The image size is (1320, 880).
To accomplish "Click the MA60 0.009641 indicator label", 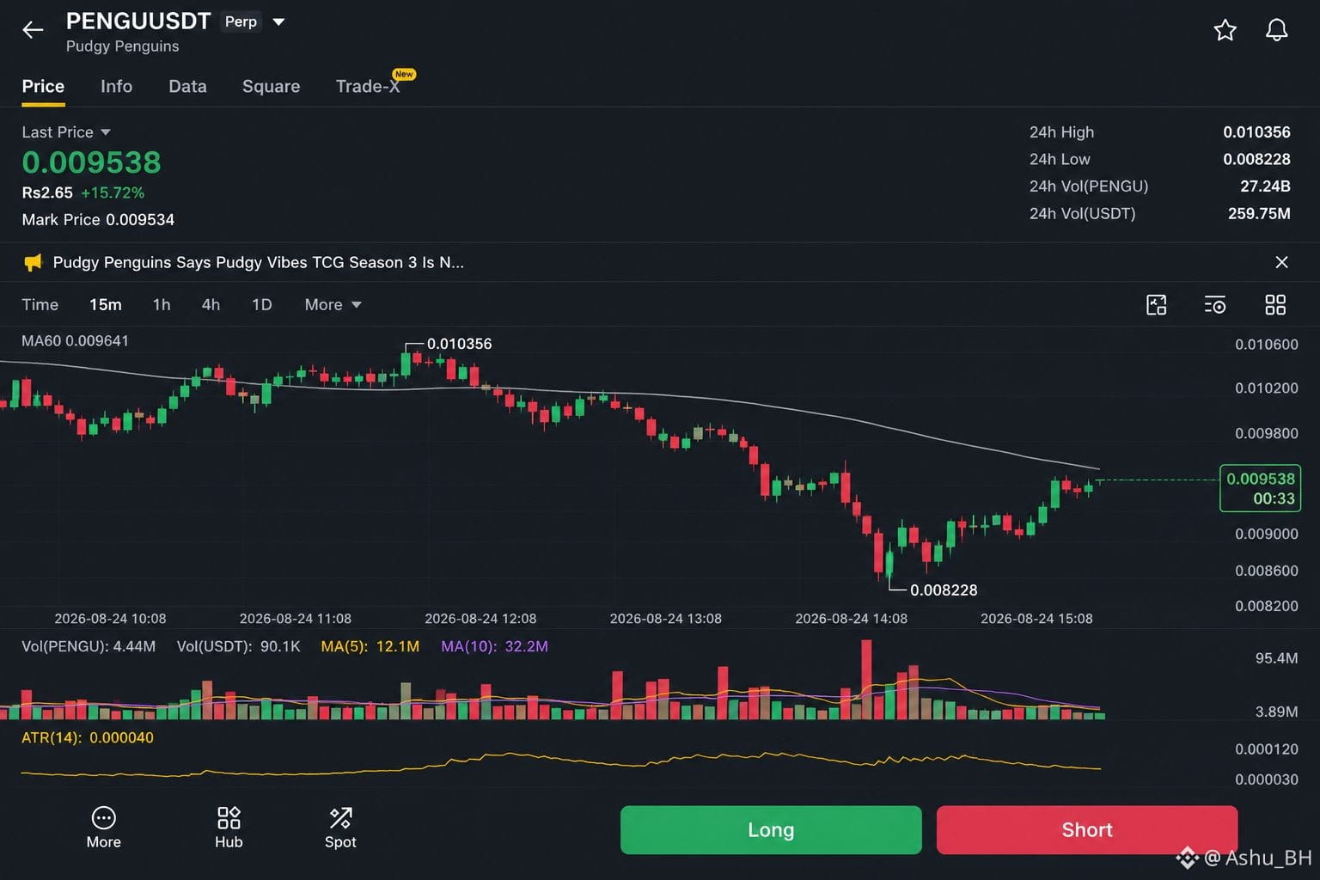I will 75,341.
